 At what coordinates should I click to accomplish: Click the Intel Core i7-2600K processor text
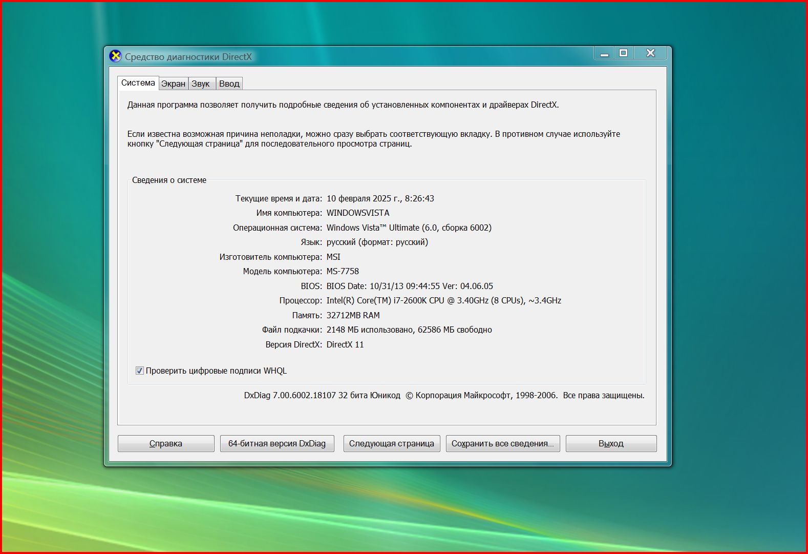(443, 300)
